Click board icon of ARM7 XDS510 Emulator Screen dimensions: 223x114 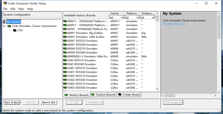(x=65, y=41)
